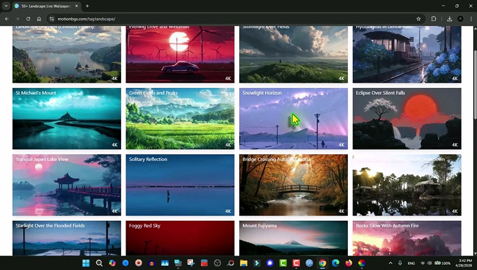The width and height of the screenshot is (477, 270).
Task: Select the 50+ Landscape Live Wallpapers tab
Action: [46, 6]
